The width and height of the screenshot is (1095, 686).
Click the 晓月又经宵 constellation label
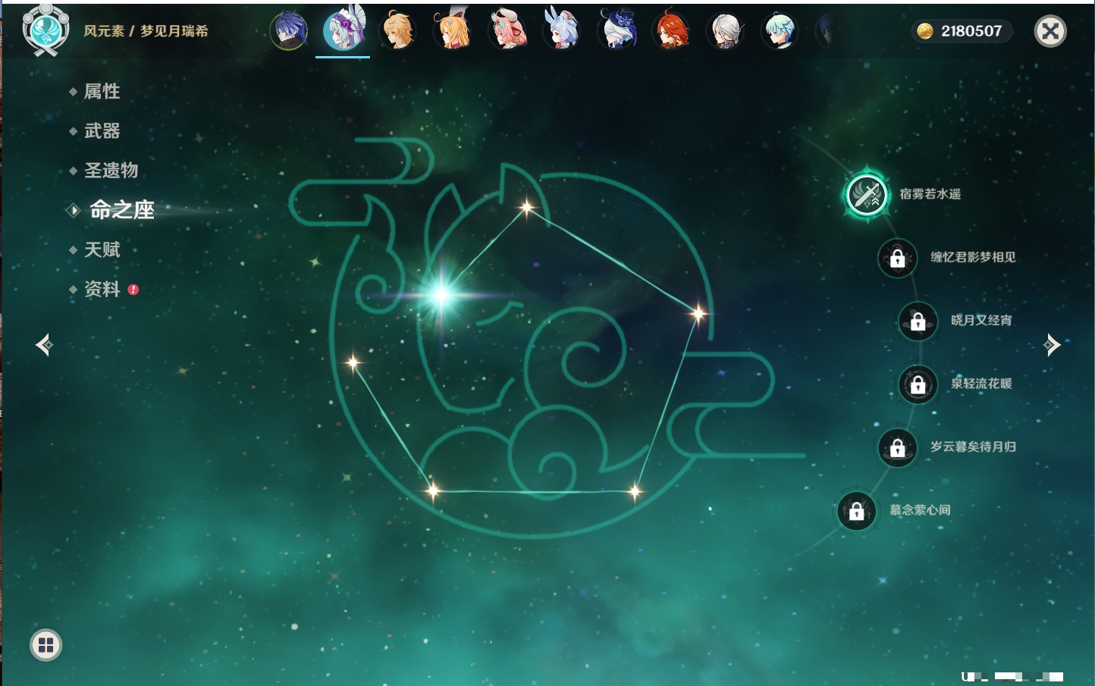(x=981, y=320)
